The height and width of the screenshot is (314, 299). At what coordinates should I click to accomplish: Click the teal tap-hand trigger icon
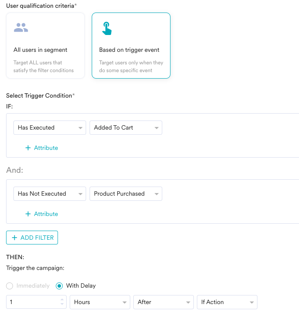pyautogui.click(x=107, y=29)
